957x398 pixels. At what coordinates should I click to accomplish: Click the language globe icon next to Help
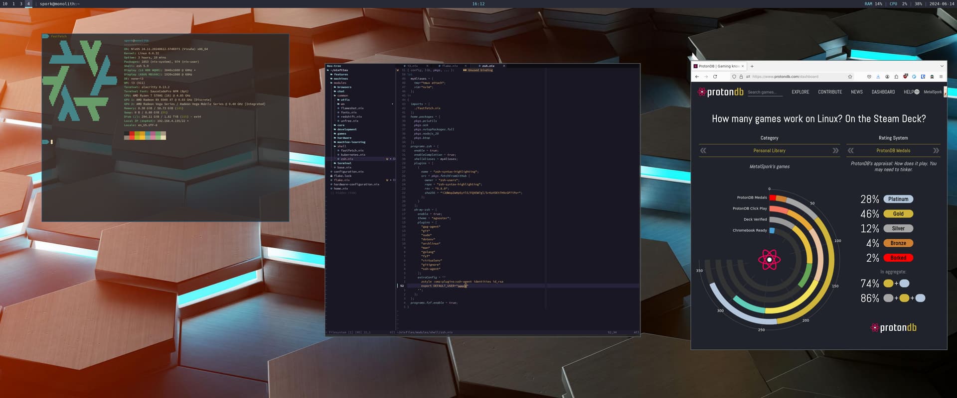[917, 92]
